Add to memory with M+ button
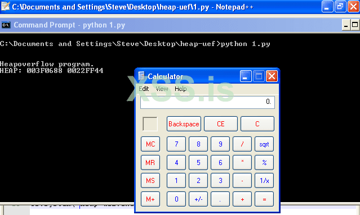 pyautogui.click(x=150, y=199)
